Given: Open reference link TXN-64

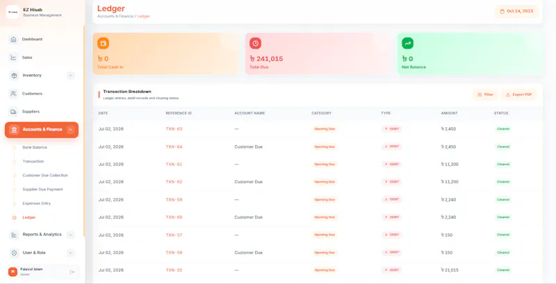Looking at the screenshot, I should click(174, 147).
